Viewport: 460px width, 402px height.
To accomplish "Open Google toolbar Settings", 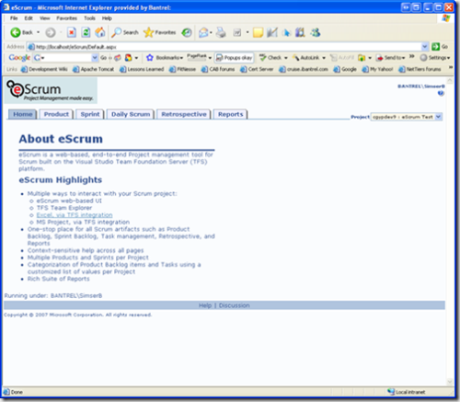I will point(435,57).
